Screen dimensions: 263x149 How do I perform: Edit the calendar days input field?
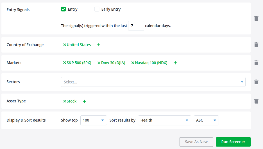click(136, 25)
